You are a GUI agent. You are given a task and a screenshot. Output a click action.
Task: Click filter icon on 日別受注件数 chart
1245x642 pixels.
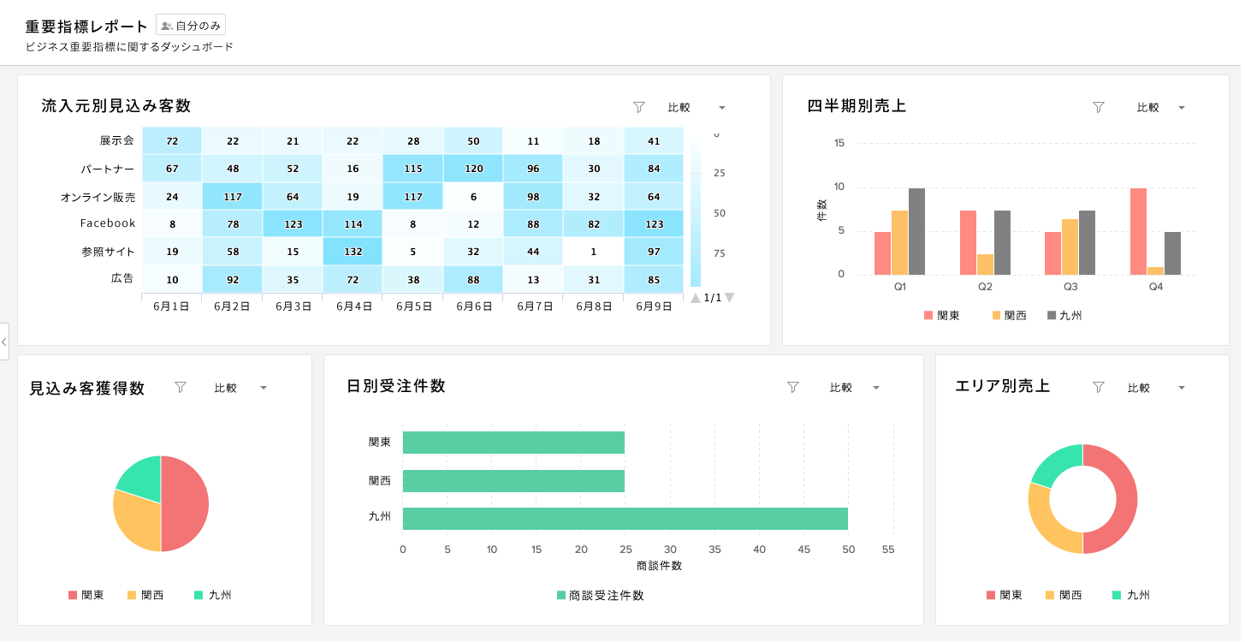coord(792,387)
